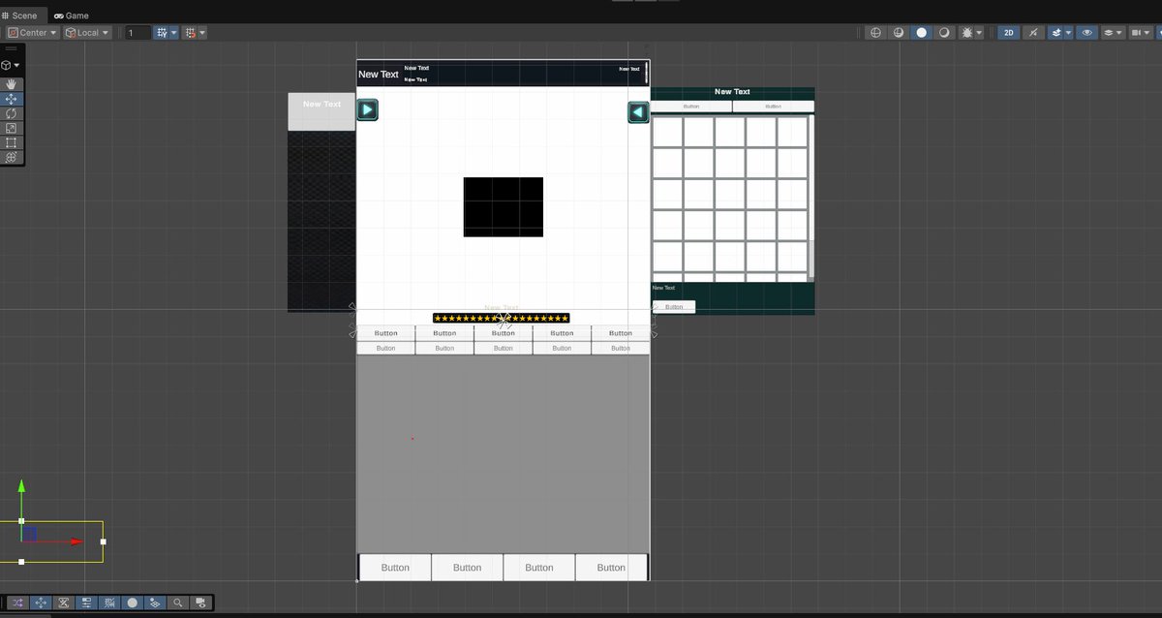Toggle the scene effects button

[x=1055, y=33]
